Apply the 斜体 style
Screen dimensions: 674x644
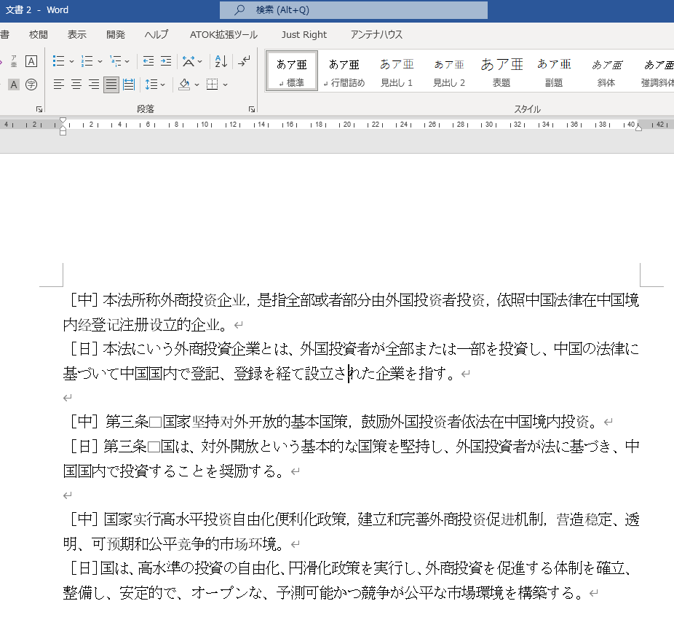tap(606, 71)
